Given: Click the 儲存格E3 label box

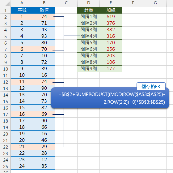Looking at the screenshot, I should (151, 86).
